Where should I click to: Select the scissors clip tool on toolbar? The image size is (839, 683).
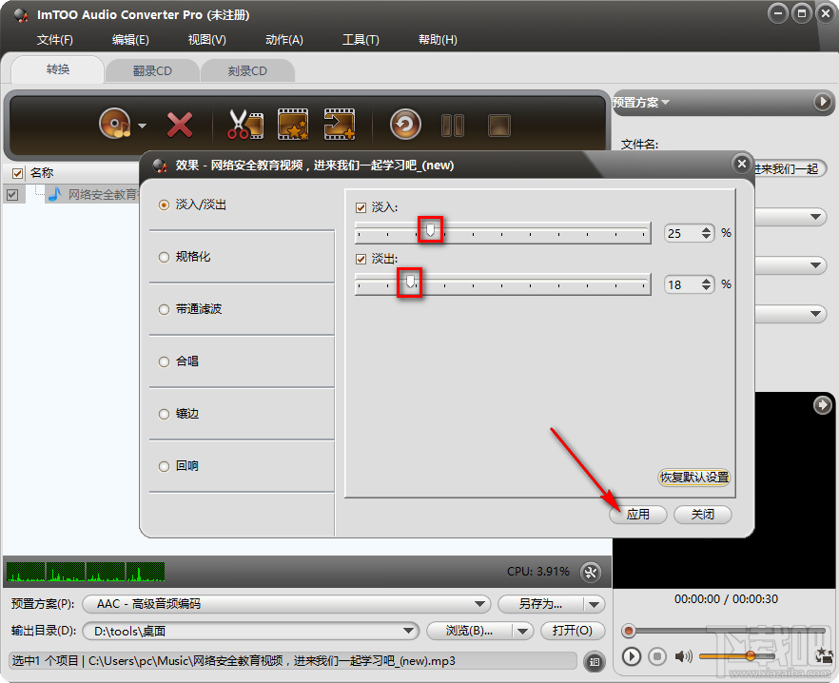[244, 124]
